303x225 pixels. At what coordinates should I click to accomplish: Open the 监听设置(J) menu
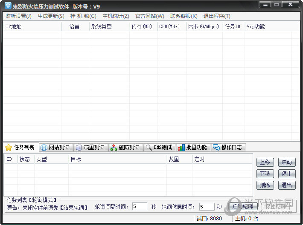point(18,16)
